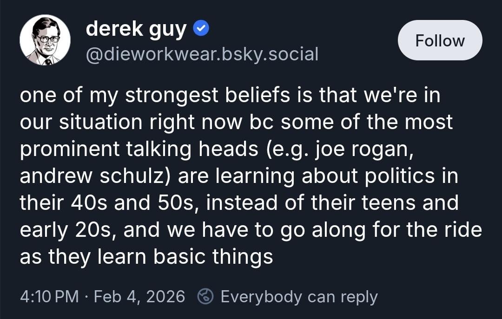Click the blue verified checkmark badge
Viewport: 502px width, 319px height.
coord(201,29)
